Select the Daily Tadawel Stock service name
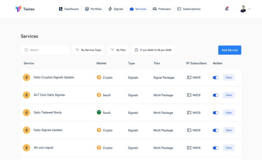Viewport: 262px width, 160px height. tap(47, 112)
